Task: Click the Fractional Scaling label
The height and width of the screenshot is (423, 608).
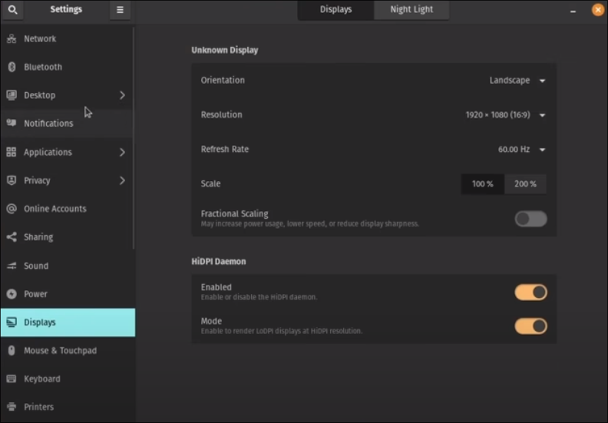Action: click(235, 213)
